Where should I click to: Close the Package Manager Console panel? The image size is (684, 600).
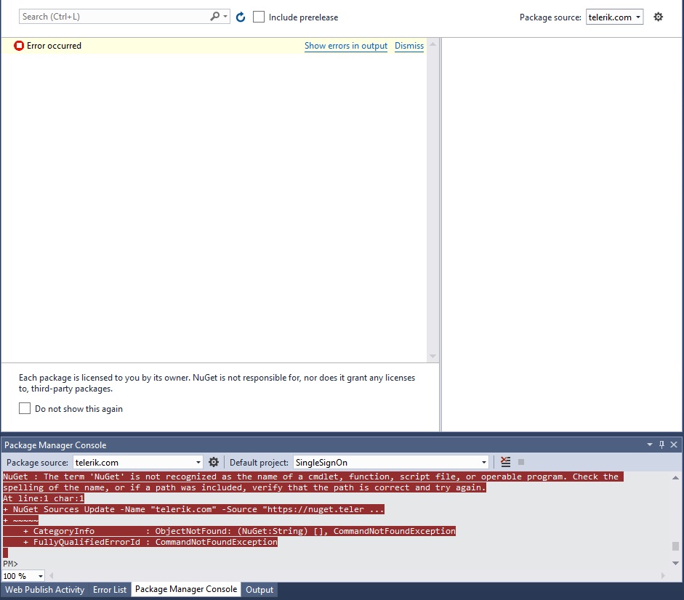(674, 445)
